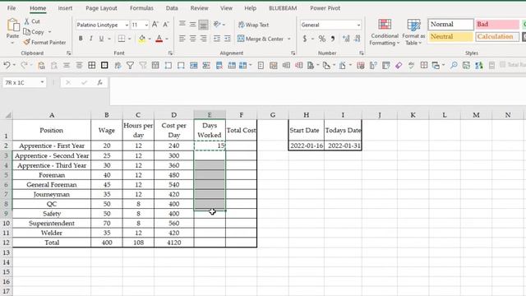Open the font size 11 dropdown
The height and width of the screenshot is (296, 526).
[146, 25]
